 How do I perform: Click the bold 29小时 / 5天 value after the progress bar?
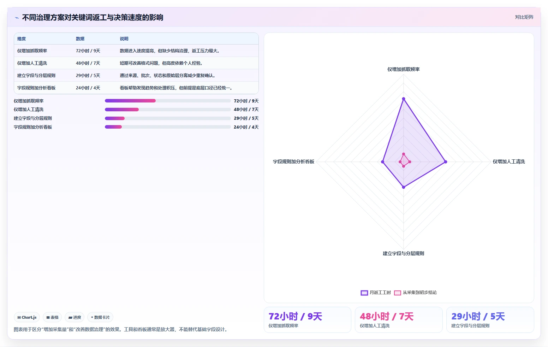246,118
